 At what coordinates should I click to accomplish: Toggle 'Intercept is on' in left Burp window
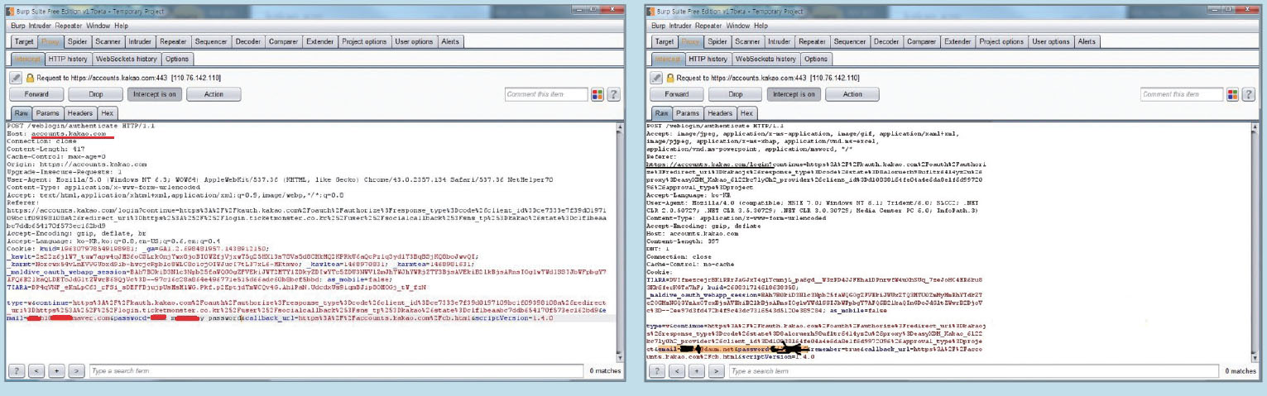153,94
